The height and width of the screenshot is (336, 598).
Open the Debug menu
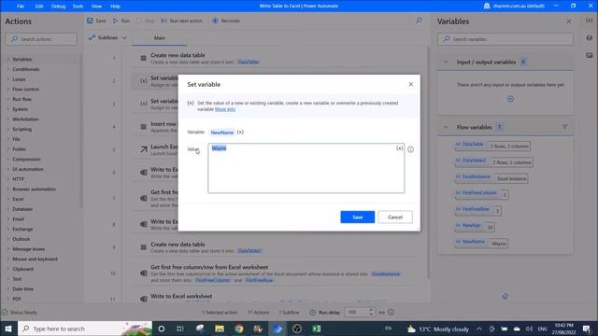pos(58,7)
